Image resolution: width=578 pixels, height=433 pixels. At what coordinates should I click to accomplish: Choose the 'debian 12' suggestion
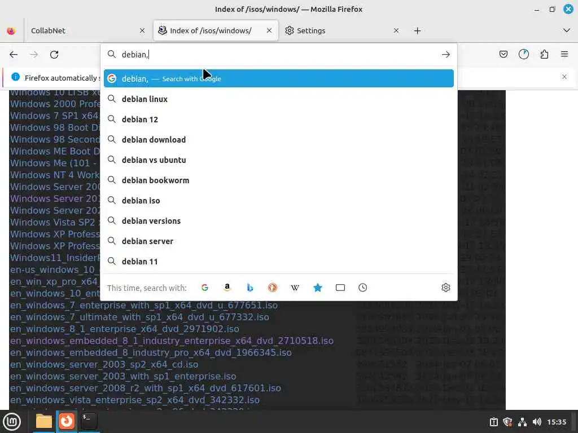tap(279, 120)
